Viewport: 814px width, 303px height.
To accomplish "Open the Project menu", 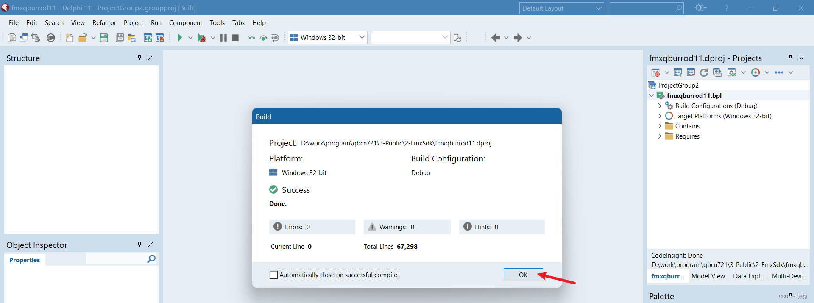I will [134, 23].
